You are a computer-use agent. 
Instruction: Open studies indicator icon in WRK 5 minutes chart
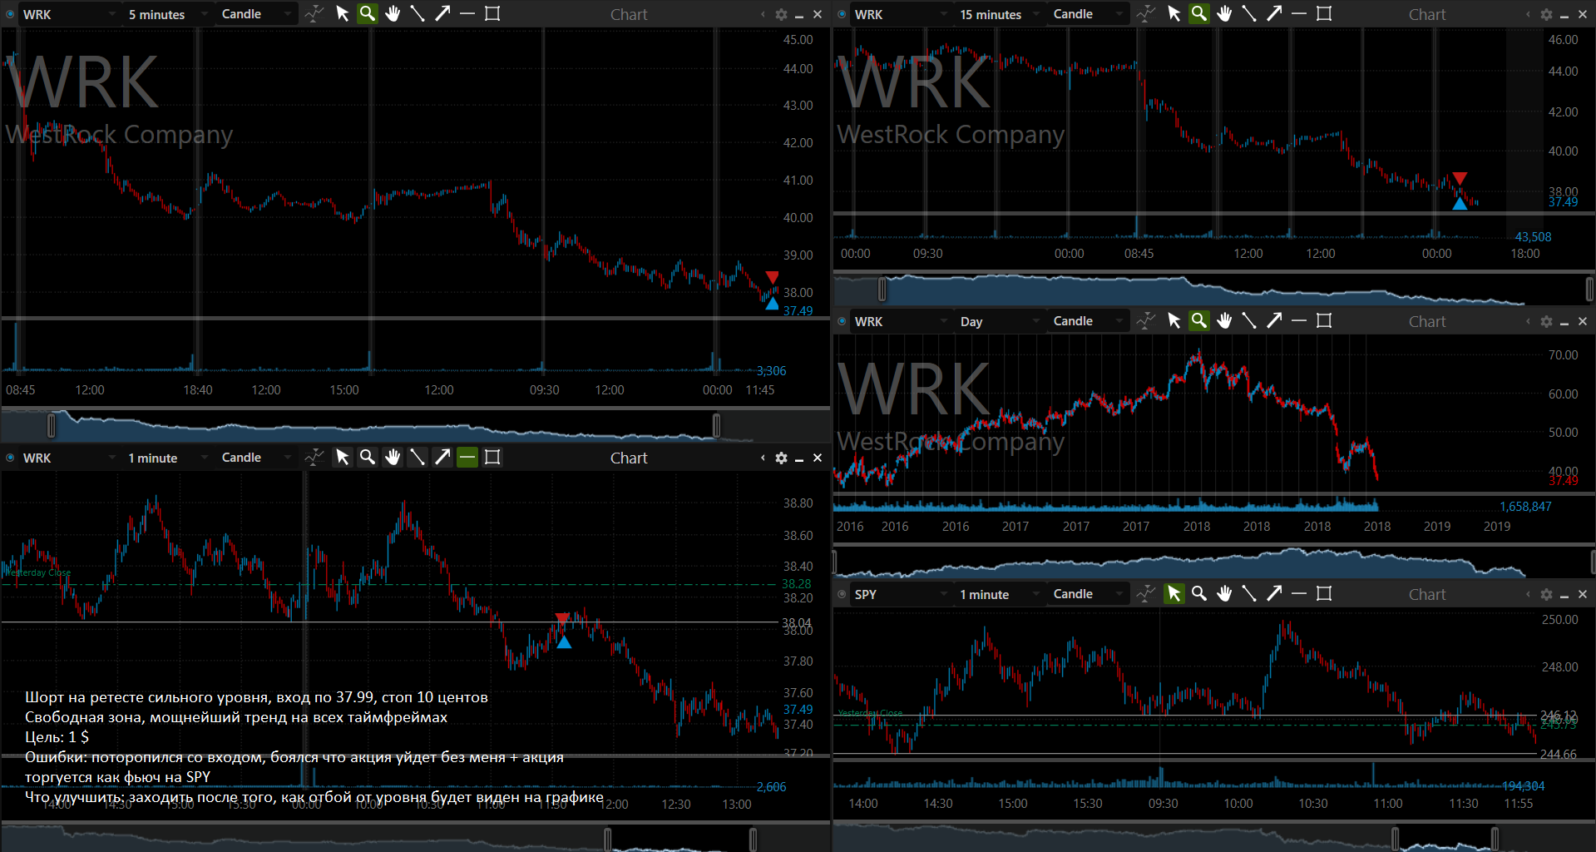click(x=314, y=14)
